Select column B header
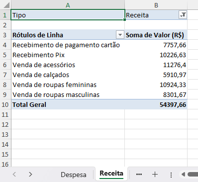This screenshot has width=198, height=182. [x=156, y=5]
